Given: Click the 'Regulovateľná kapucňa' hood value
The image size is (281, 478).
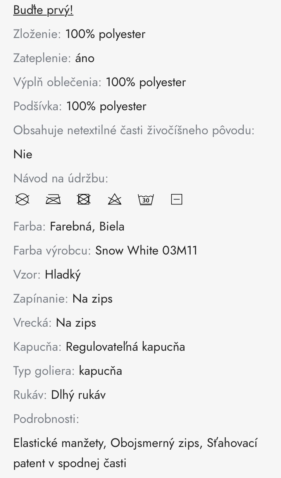Looking at the screenshot, I should (125, 347).
